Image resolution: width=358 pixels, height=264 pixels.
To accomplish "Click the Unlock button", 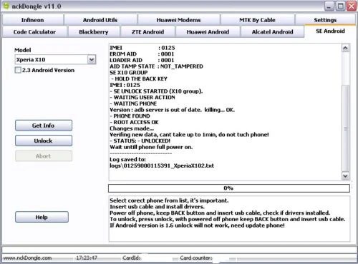I will pos(44,141).
